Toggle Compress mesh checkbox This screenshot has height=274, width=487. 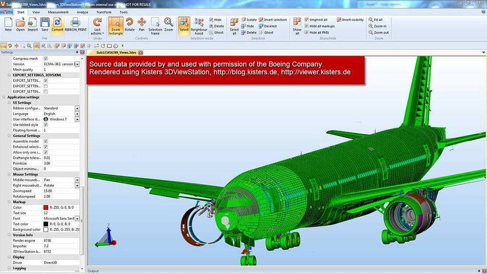click(46, 58)
